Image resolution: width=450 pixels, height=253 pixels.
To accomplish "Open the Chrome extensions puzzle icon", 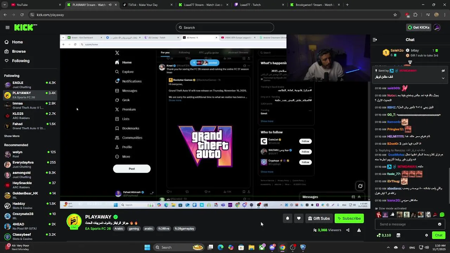I will tap(416, 15).
